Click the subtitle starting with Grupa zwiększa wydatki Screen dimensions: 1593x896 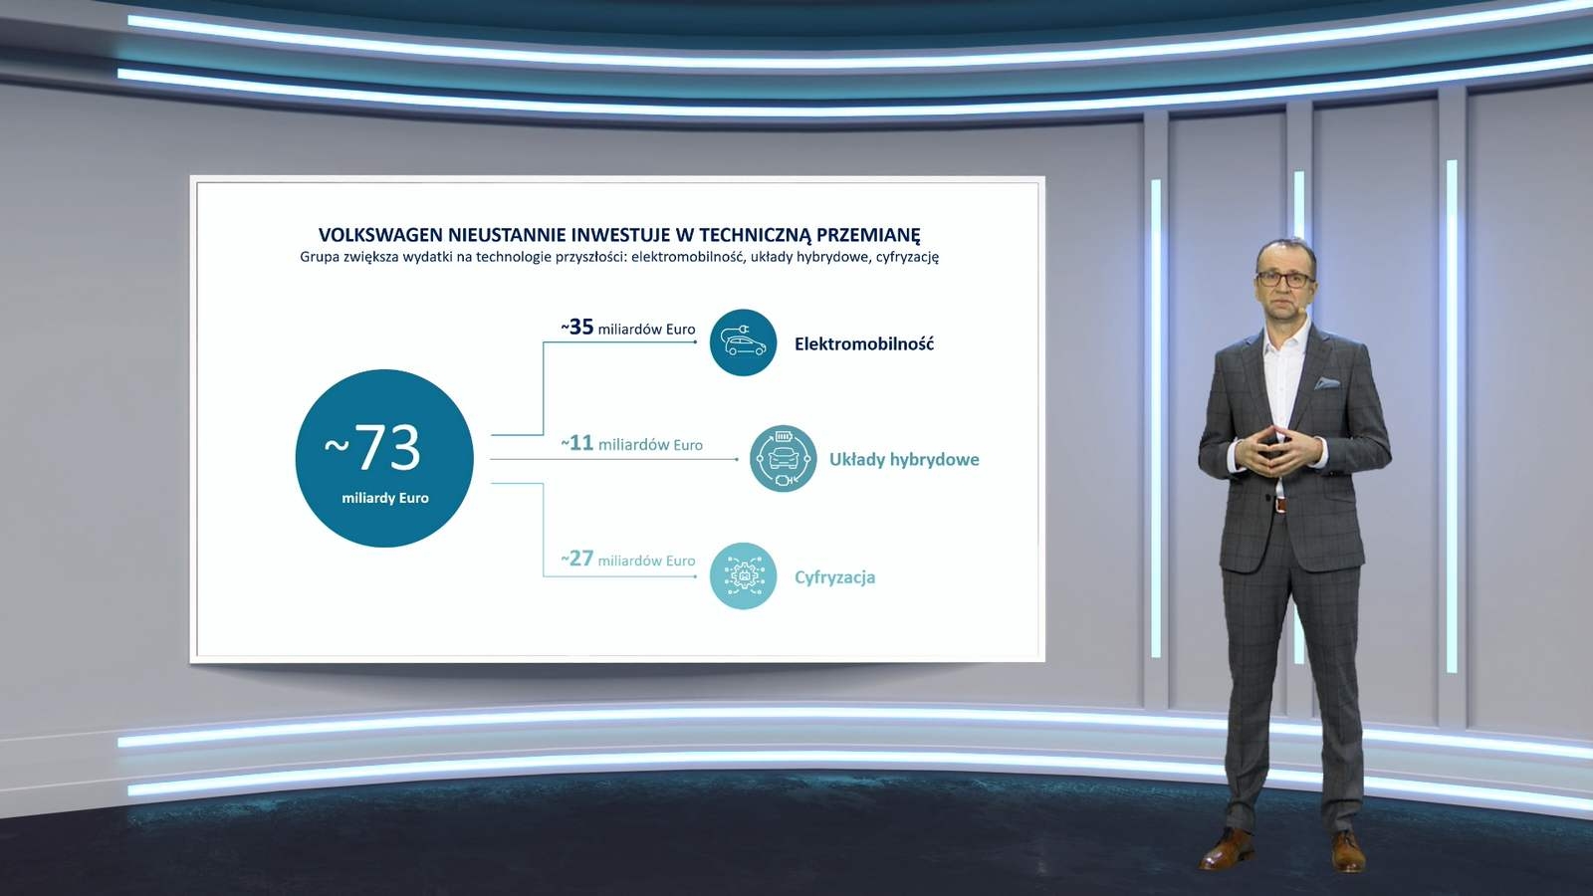[619, 257]
